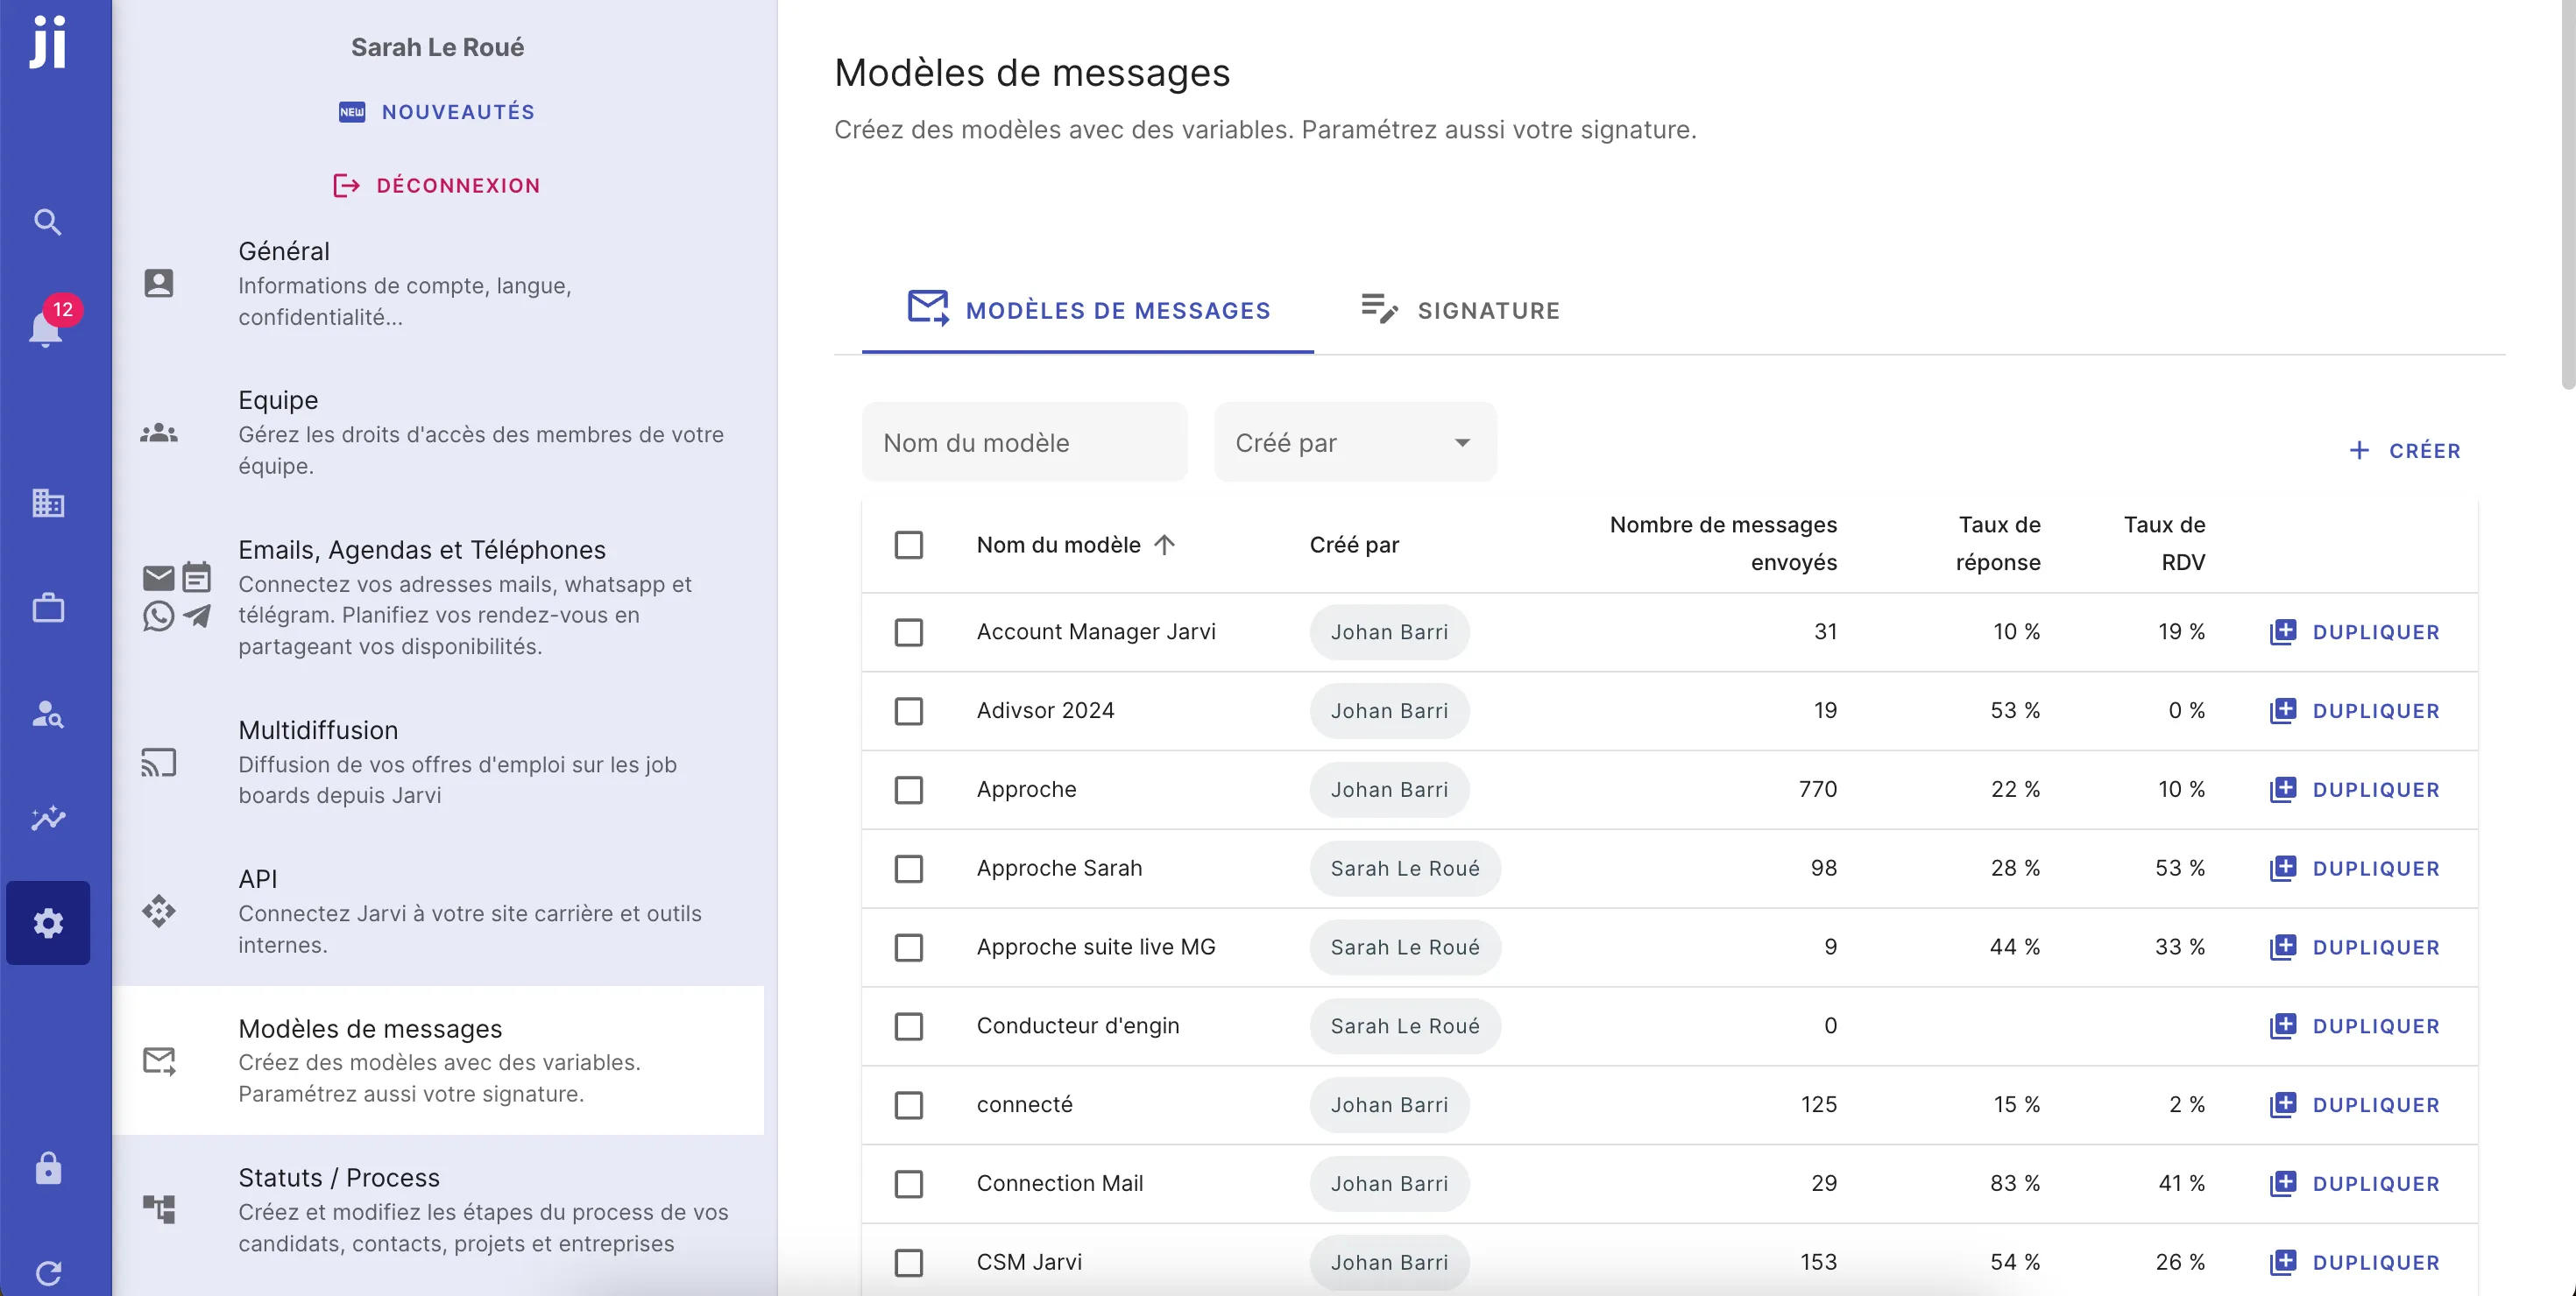Check the select-all checkbox in table header

909,545
